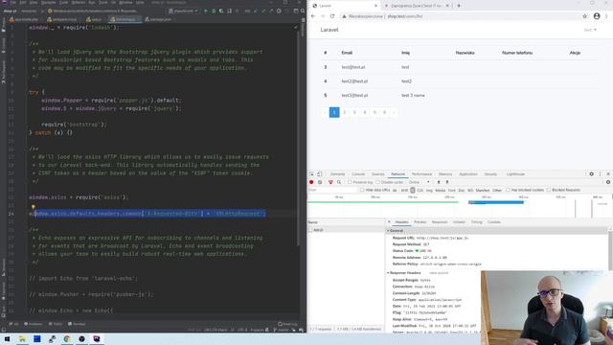
Task: Open the Response tab of the request
Action: pos(440,222)
